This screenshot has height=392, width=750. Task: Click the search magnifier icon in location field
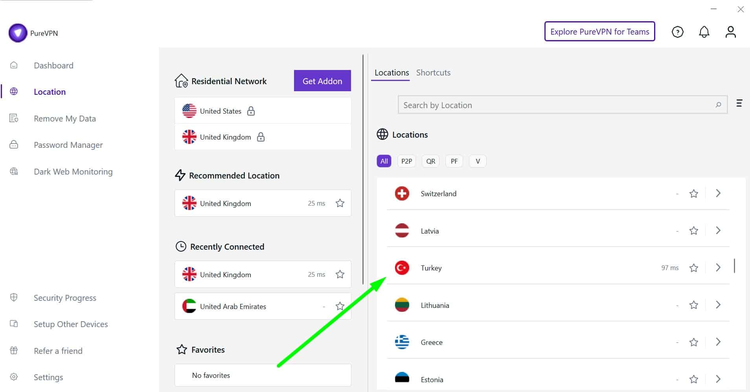point(718,105)
